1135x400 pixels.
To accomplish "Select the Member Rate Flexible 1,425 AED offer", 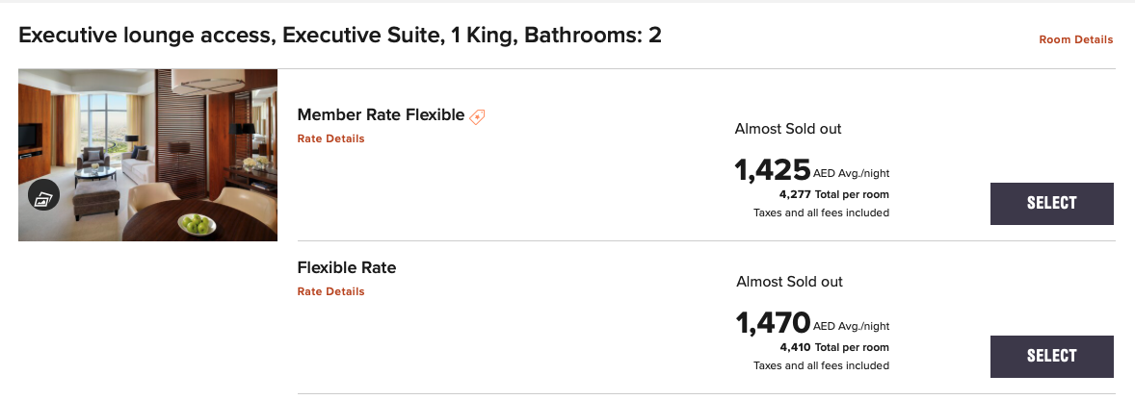I will 1051,204.
